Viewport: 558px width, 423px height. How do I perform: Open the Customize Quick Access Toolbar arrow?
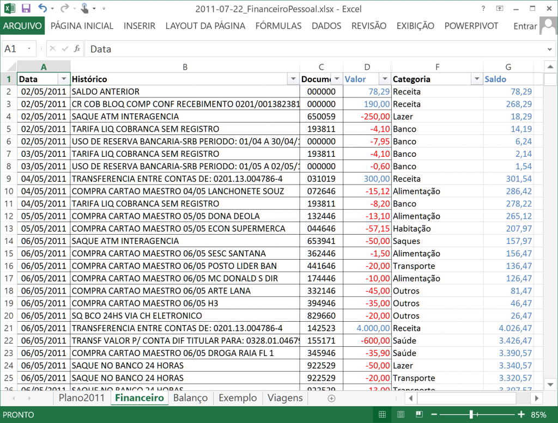pyautogui.click(x=104, y=9)
